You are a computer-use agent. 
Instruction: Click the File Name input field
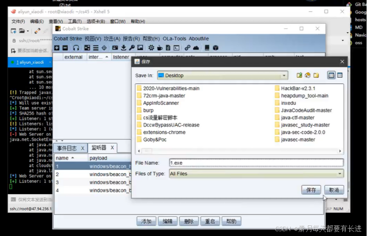(256, 163)
